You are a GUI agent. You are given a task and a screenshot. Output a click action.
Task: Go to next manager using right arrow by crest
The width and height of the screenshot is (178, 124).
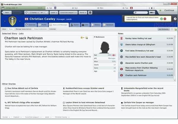(20, 21)
